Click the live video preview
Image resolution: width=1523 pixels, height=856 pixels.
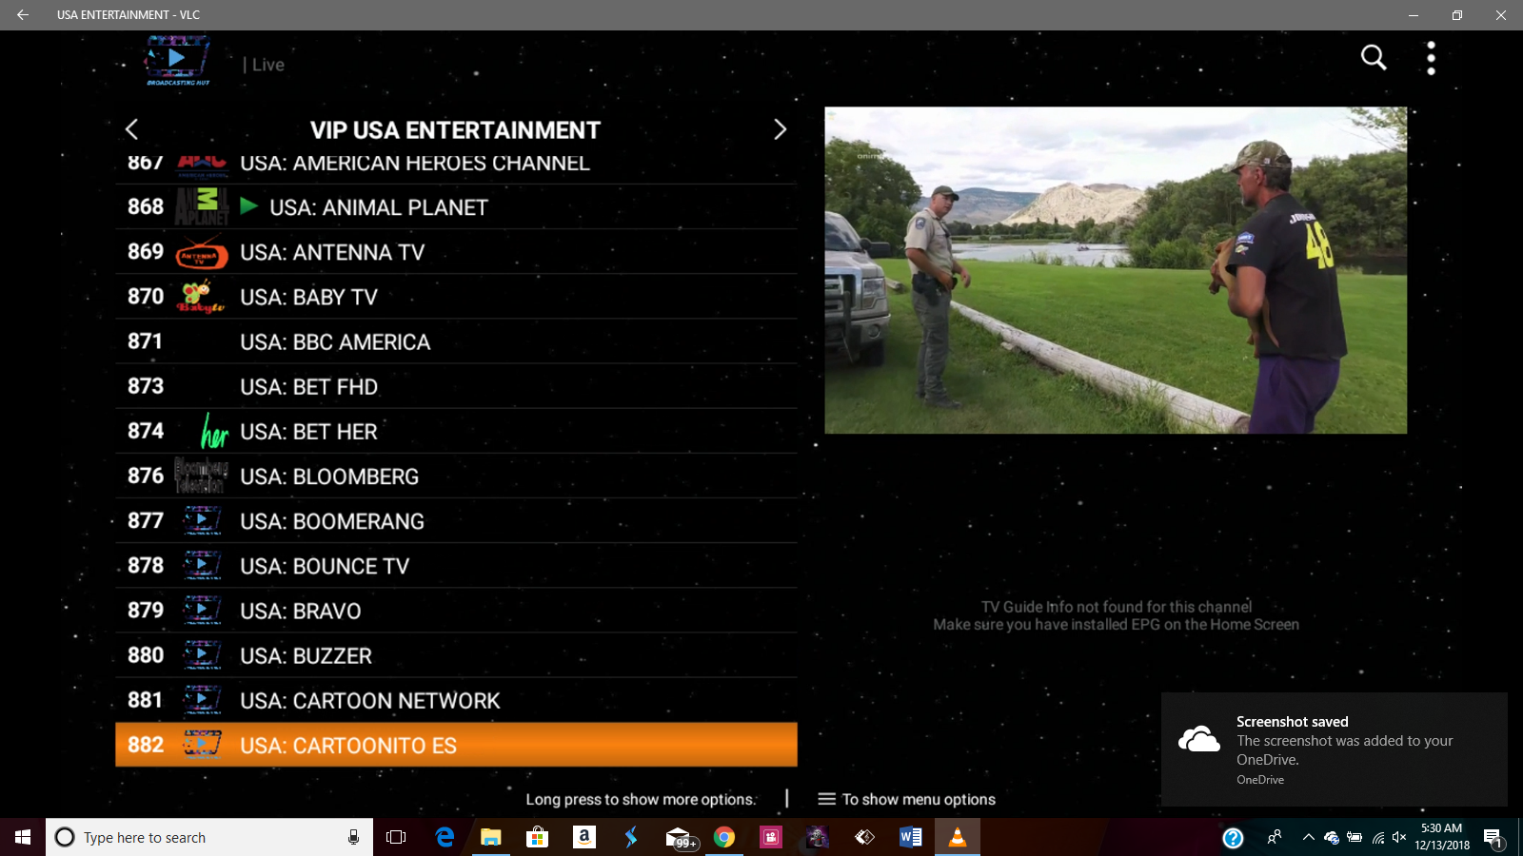1116,270
